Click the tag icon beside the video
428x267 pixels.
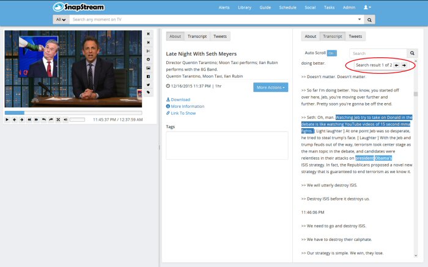pos(148,92)
